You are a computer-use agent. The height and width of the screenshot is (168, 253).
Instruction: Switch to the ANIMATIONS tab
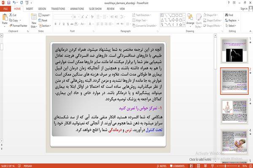pyautogui.click(x=77, y=9)
